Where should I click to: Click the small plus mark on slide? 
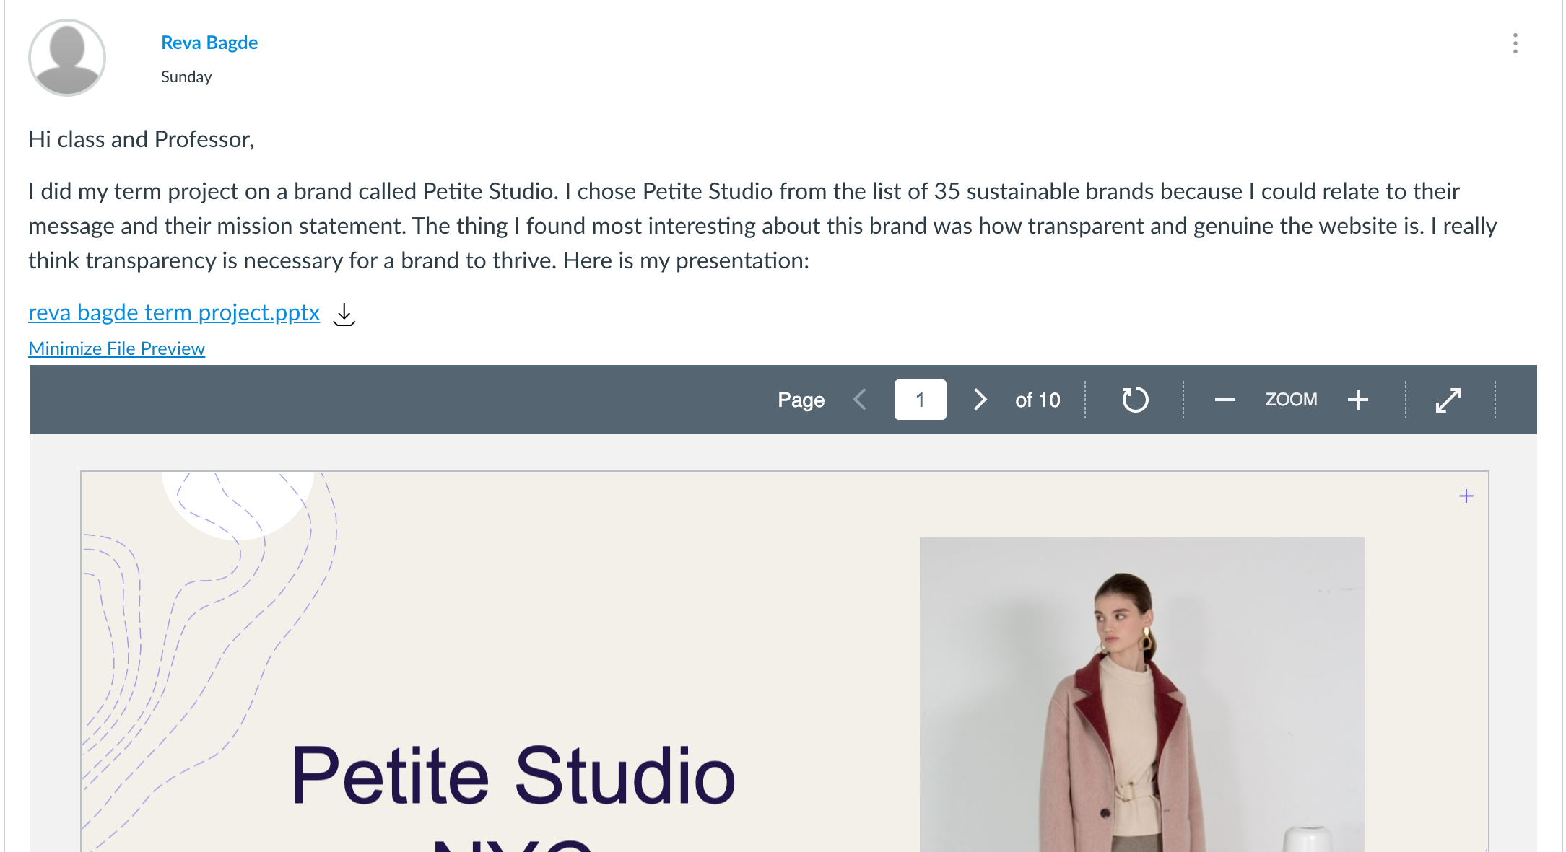point(1466,496)
